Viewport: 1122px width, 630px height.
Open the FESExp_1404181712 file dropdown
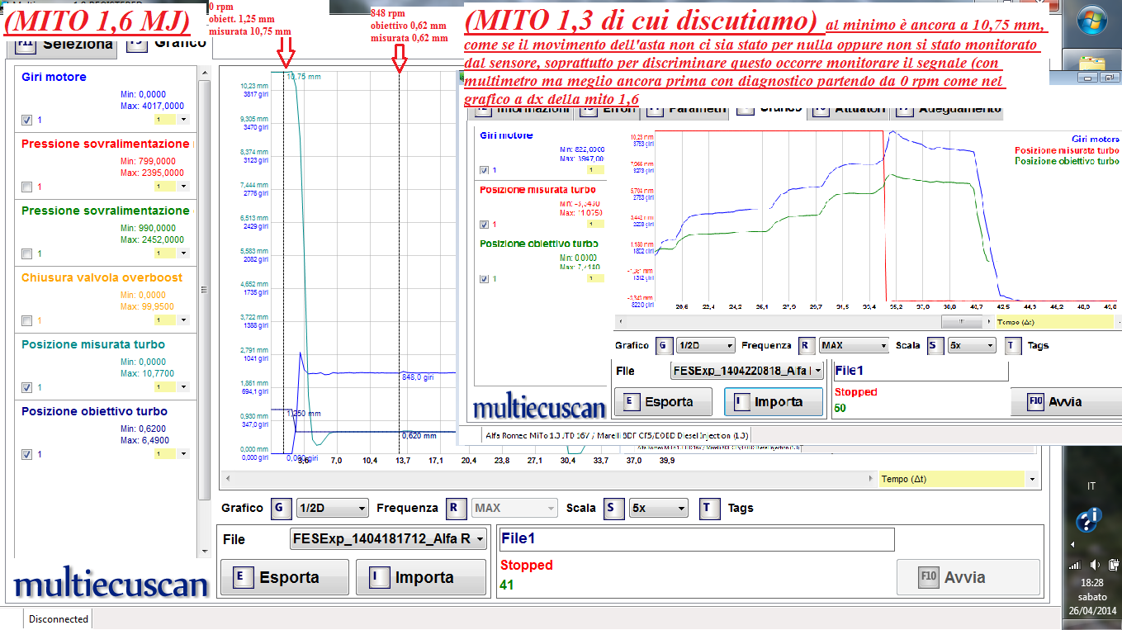388,539
